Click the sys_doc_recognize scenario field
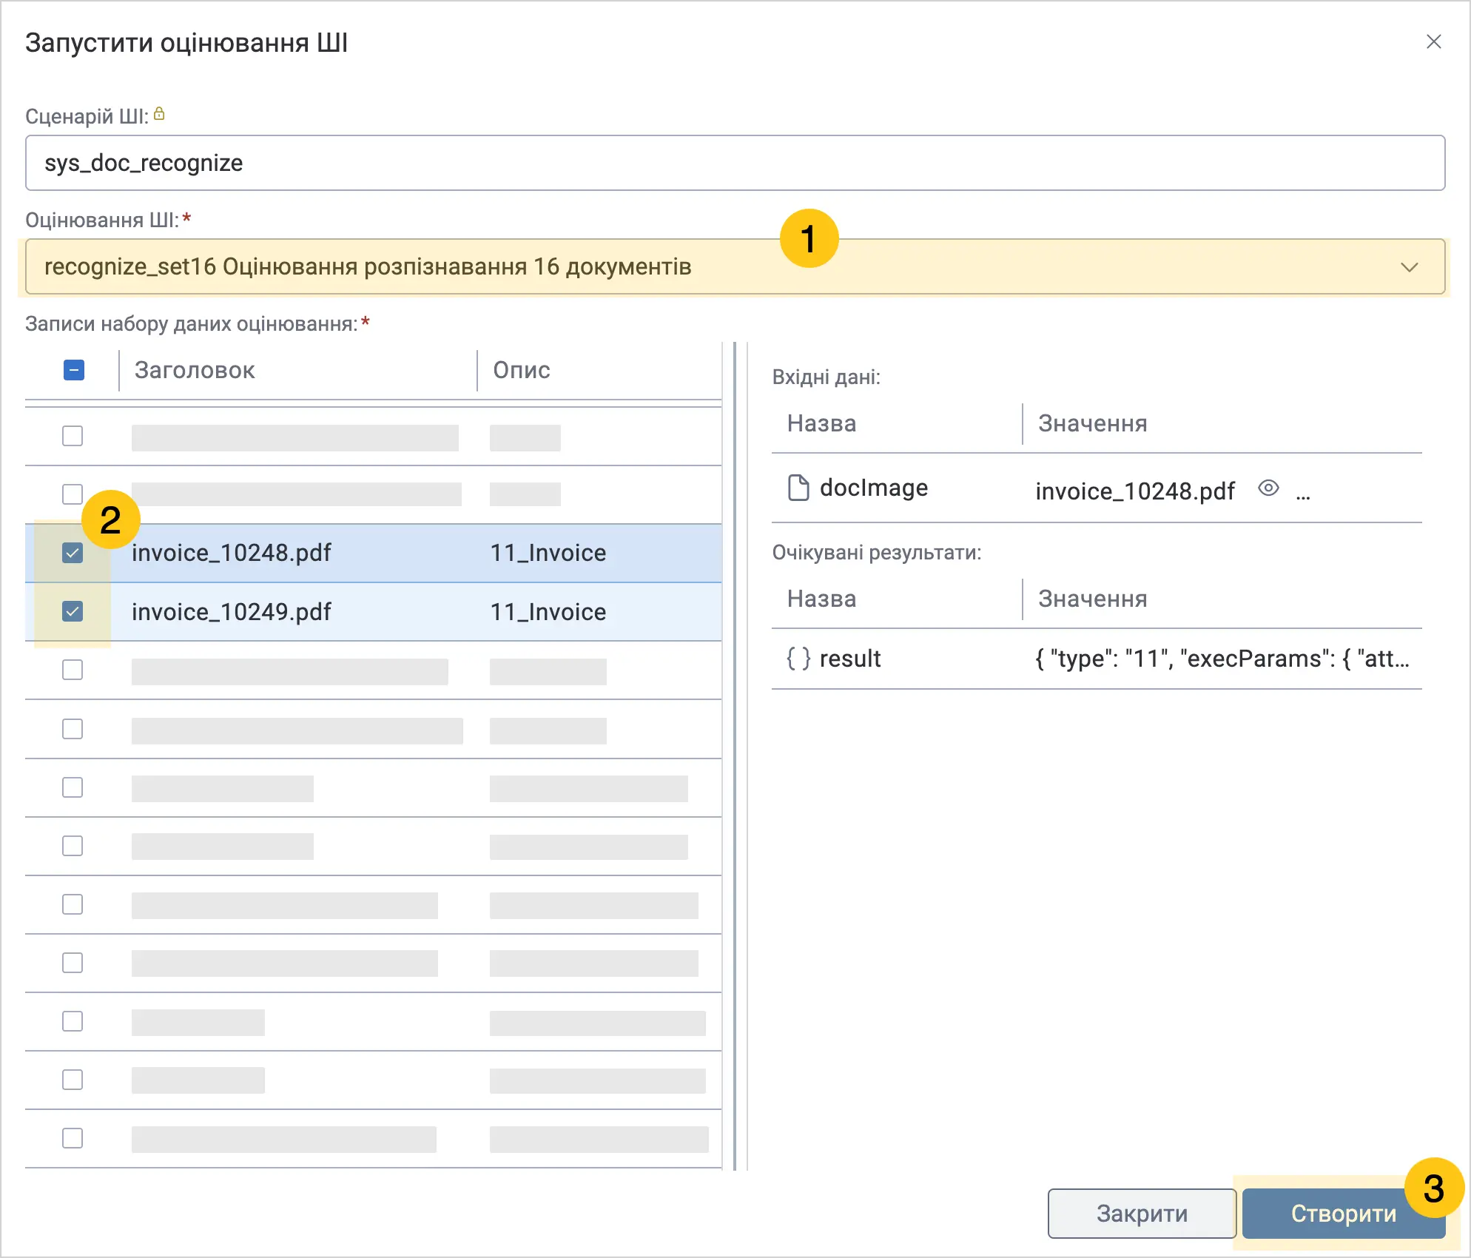 click(x=735, y=163)
